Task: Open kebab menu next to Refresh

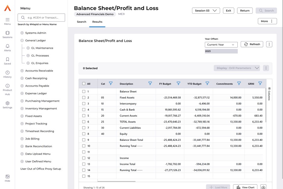Action: coord(269,44)
